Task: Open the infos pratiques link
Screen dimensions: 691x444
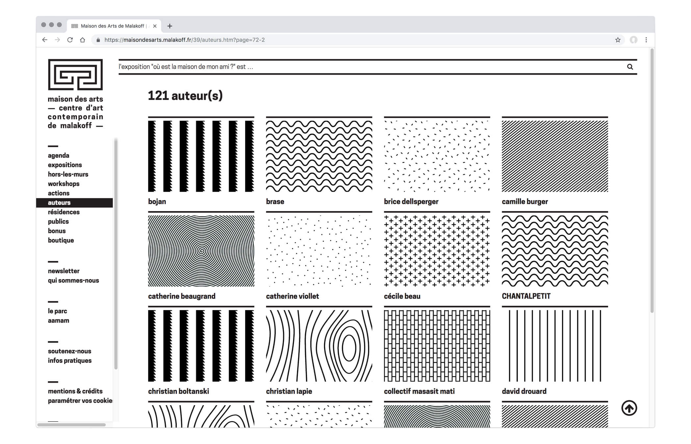Action: [70, 360]
